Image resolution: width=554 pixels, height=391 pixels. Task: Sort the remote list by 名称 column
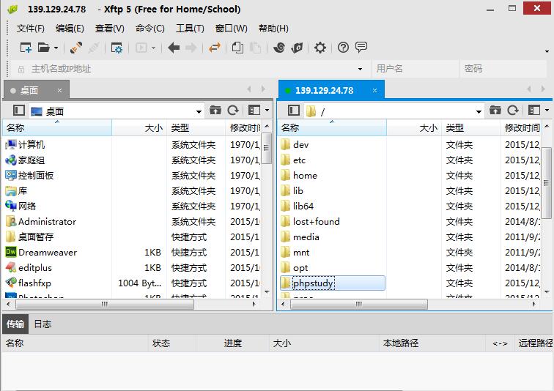[332, 127]
